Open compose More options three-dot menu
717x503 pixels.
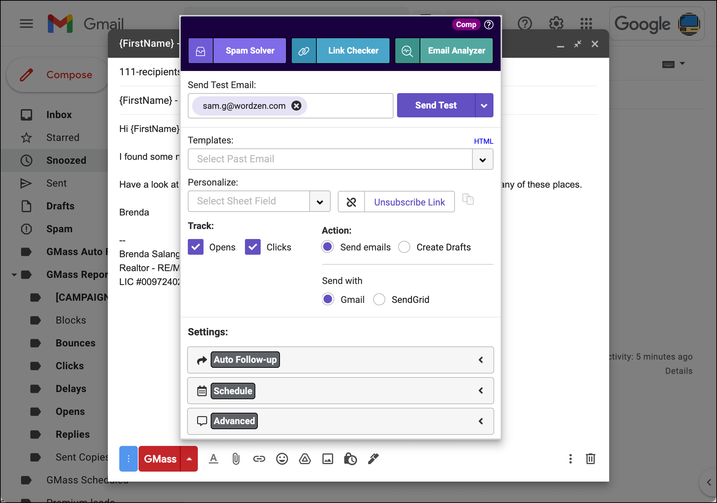point(571,459)
